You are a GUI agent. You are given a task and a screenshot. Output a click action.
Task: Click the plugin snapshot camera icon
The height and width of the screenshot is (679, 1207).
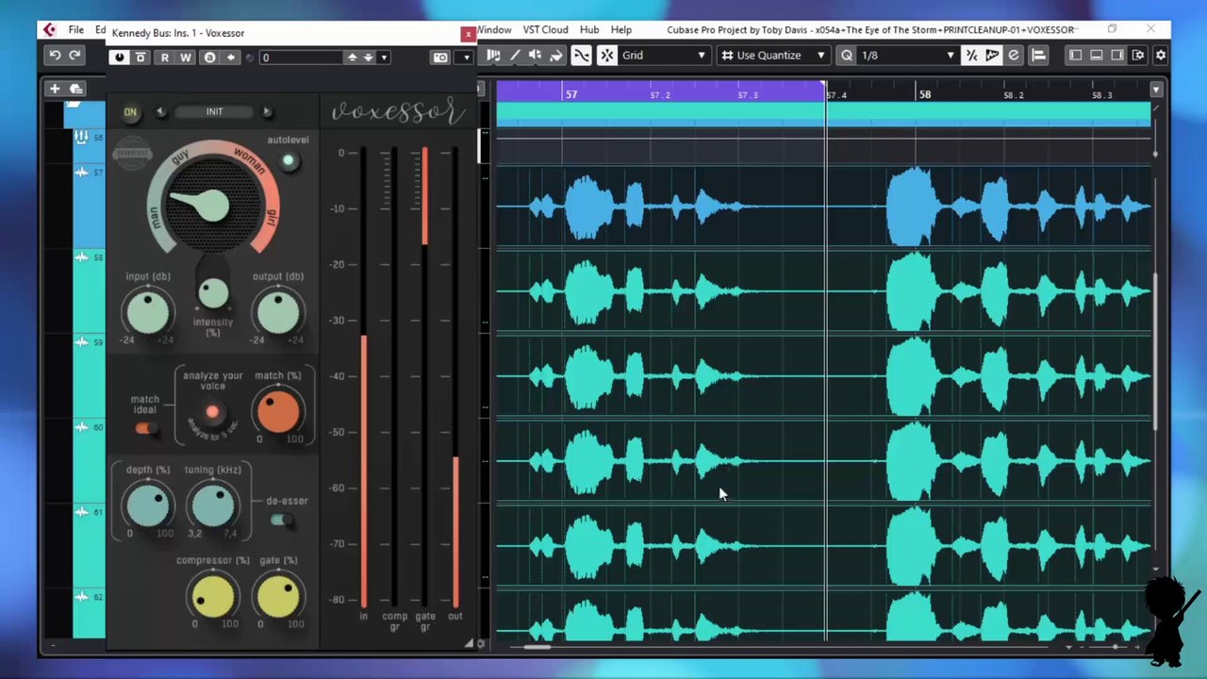coord(440,58)
